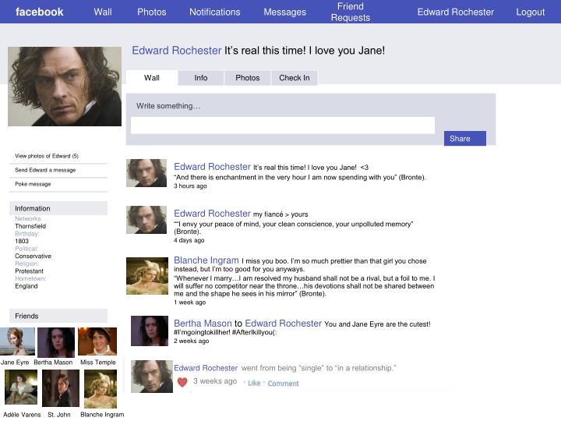Click the '2 weeks ago' timestamp
This screenshot has width=561, height=421.
192,341
